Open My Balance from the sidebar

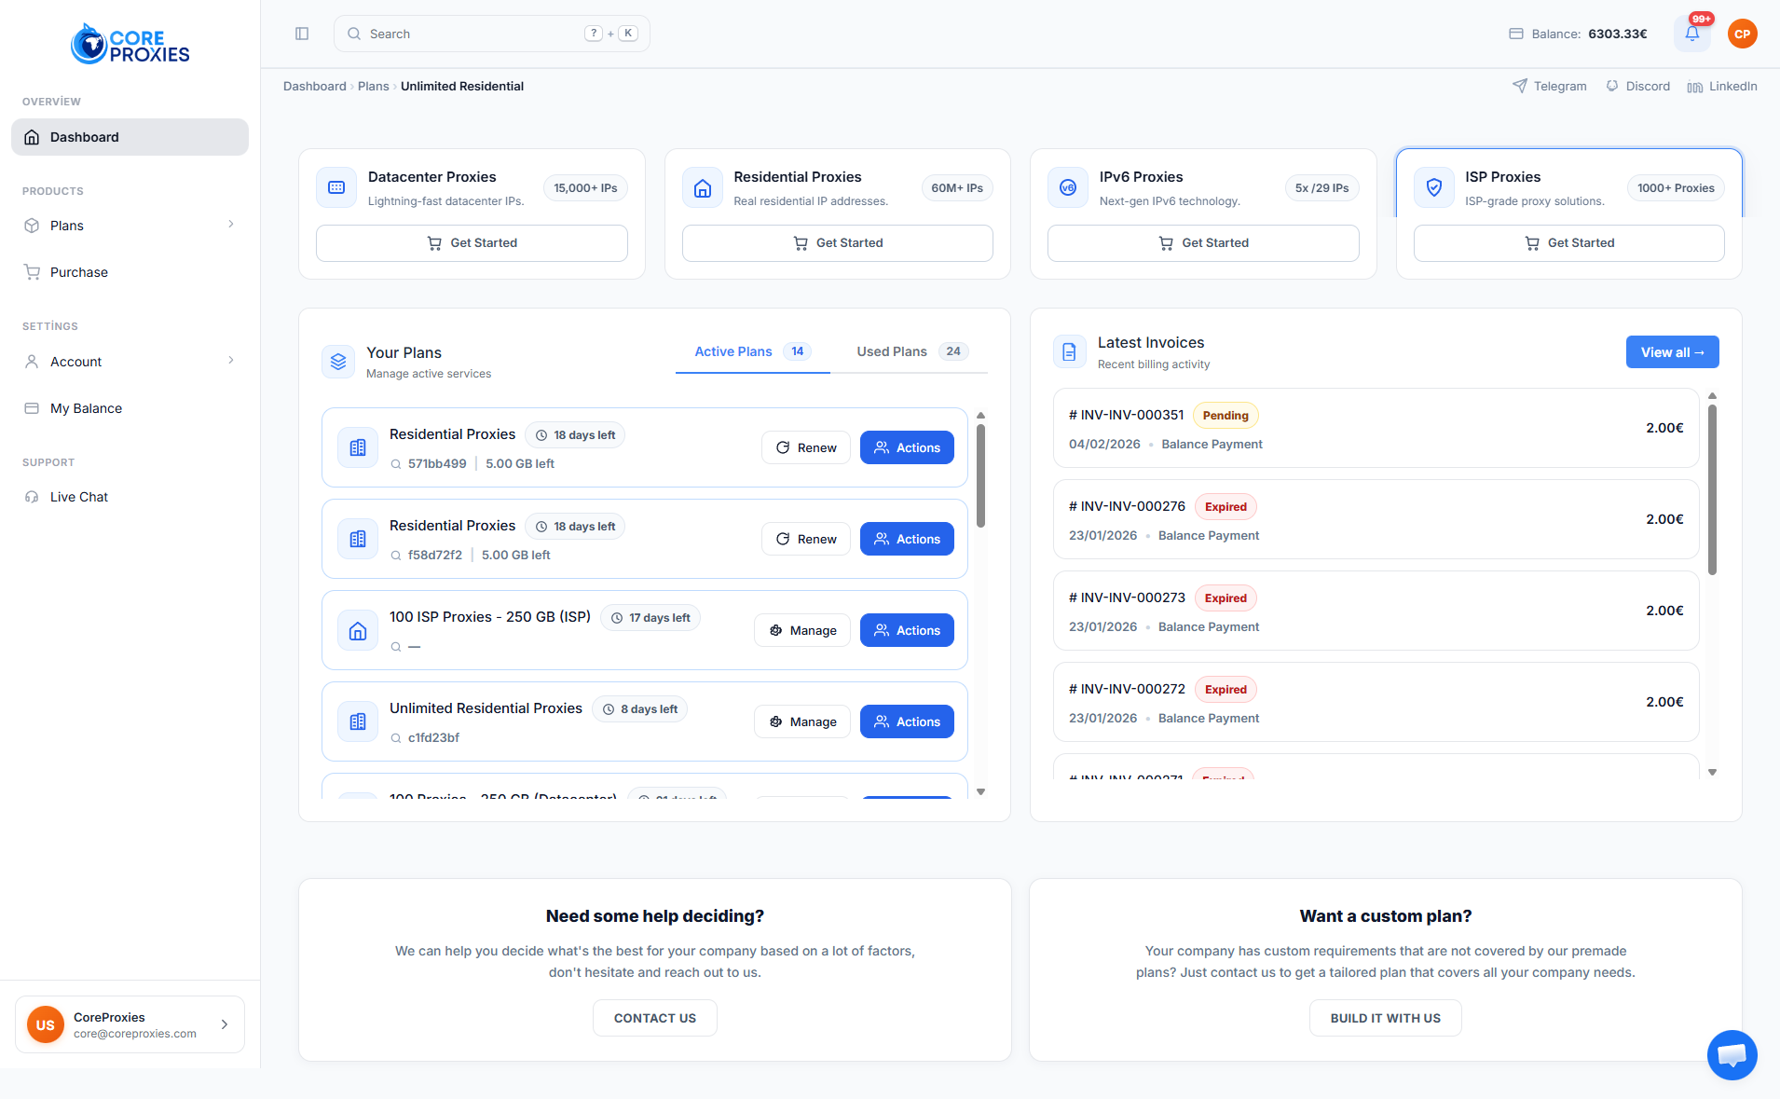[x=86, y=407]
